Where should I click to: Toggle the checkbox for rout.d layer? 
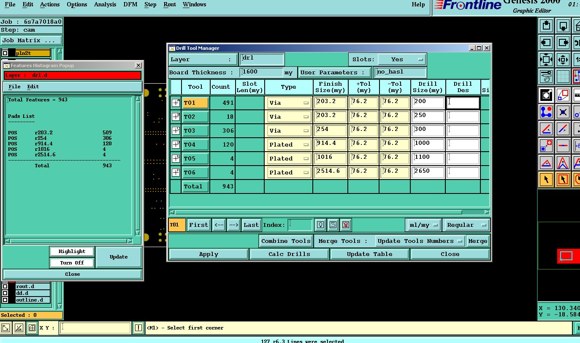5,286
